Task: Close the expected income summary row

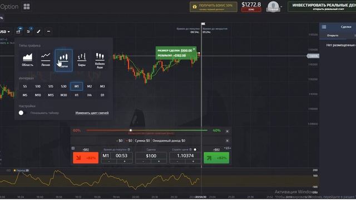Action: point(227,141)
